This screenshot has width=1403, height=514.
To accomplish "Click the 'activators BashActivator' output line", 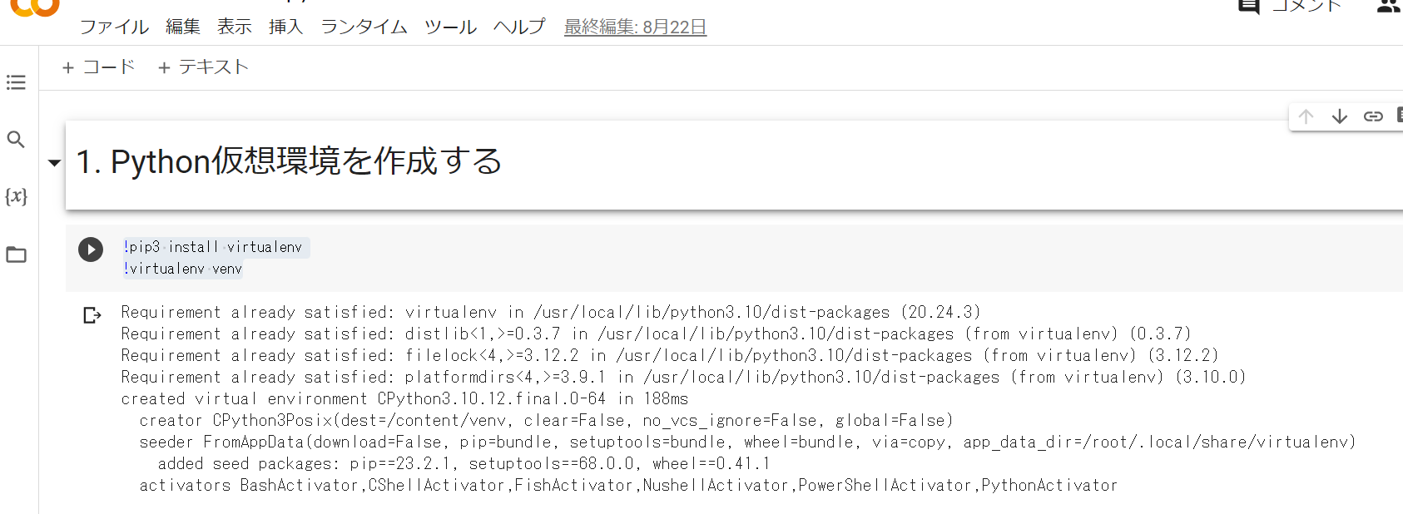I will click(628, 485).
